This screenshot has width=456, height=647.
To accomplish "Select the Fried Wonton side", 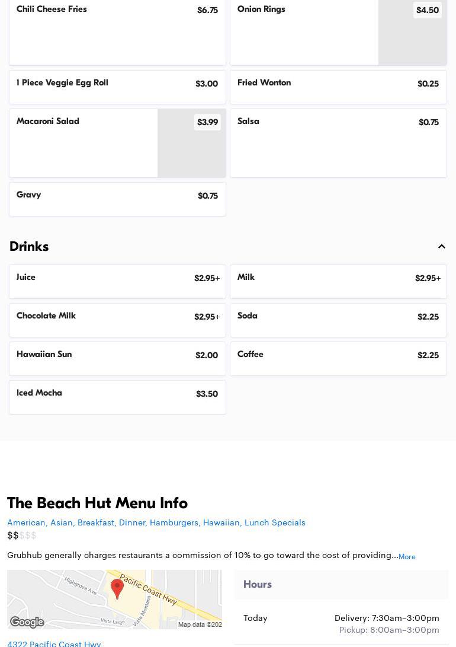I will click(338, 87).
